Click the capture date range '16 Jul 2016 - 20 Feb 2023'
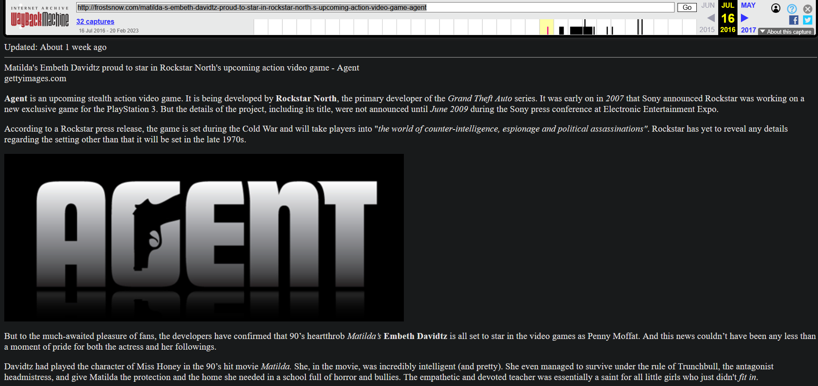 pyautogui.click(x=109, y=31)
